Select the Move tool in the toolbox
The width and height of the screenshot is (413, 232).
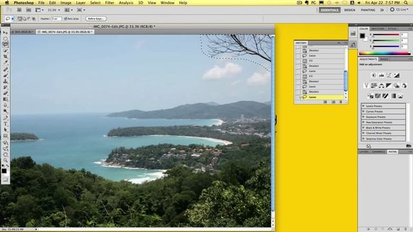tap(5, 33)
